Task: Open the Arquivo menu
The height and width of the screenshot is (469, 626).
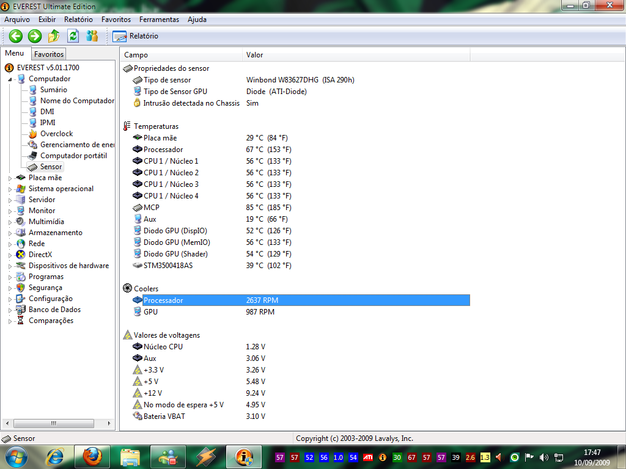Action: tap(17, 19)
